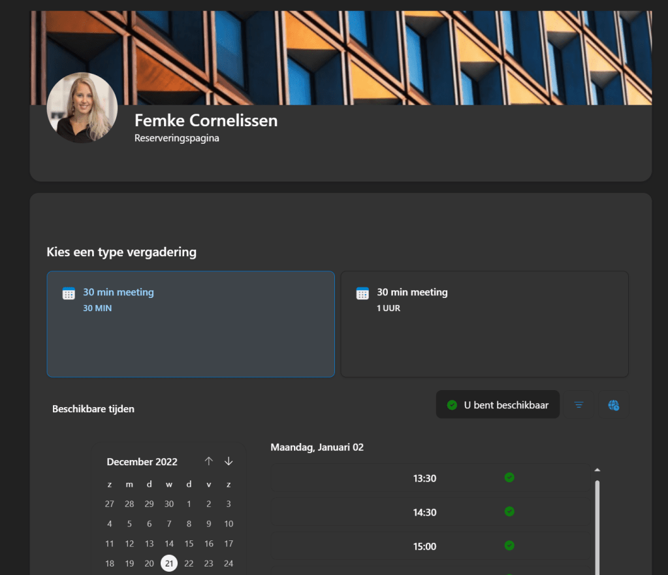Screen dimensions: 668x575
Task: Expand the December 2022 month picker
Action: tap(142, 462)
